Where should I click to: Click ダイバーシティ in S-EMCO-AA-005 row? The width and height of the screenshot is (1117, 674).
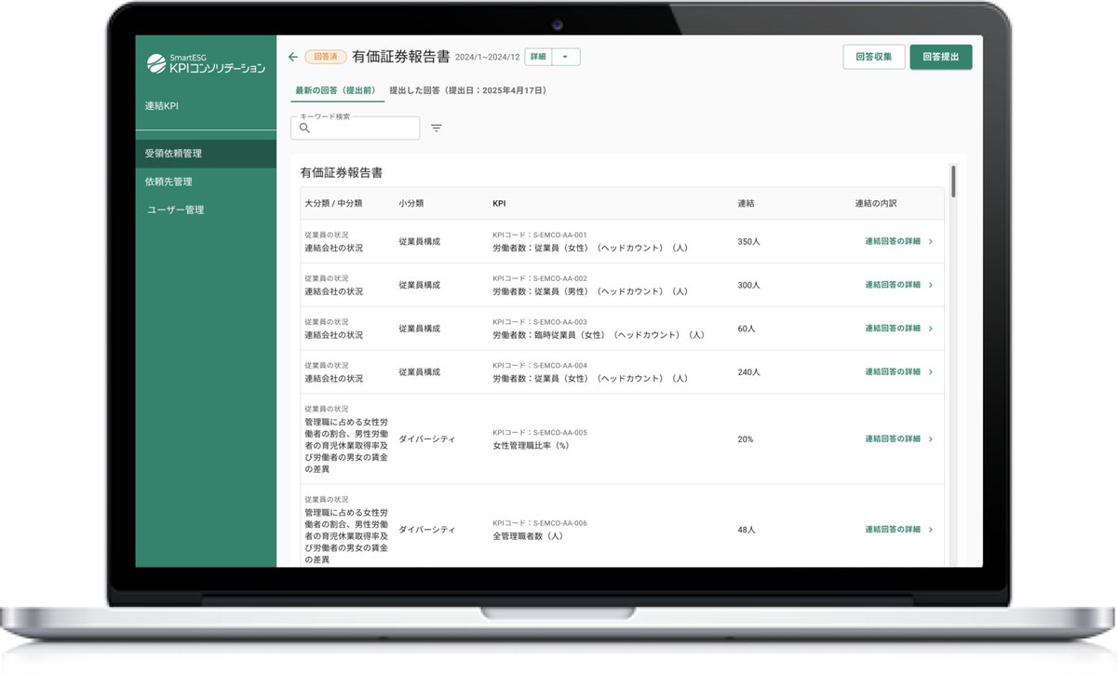427,438
